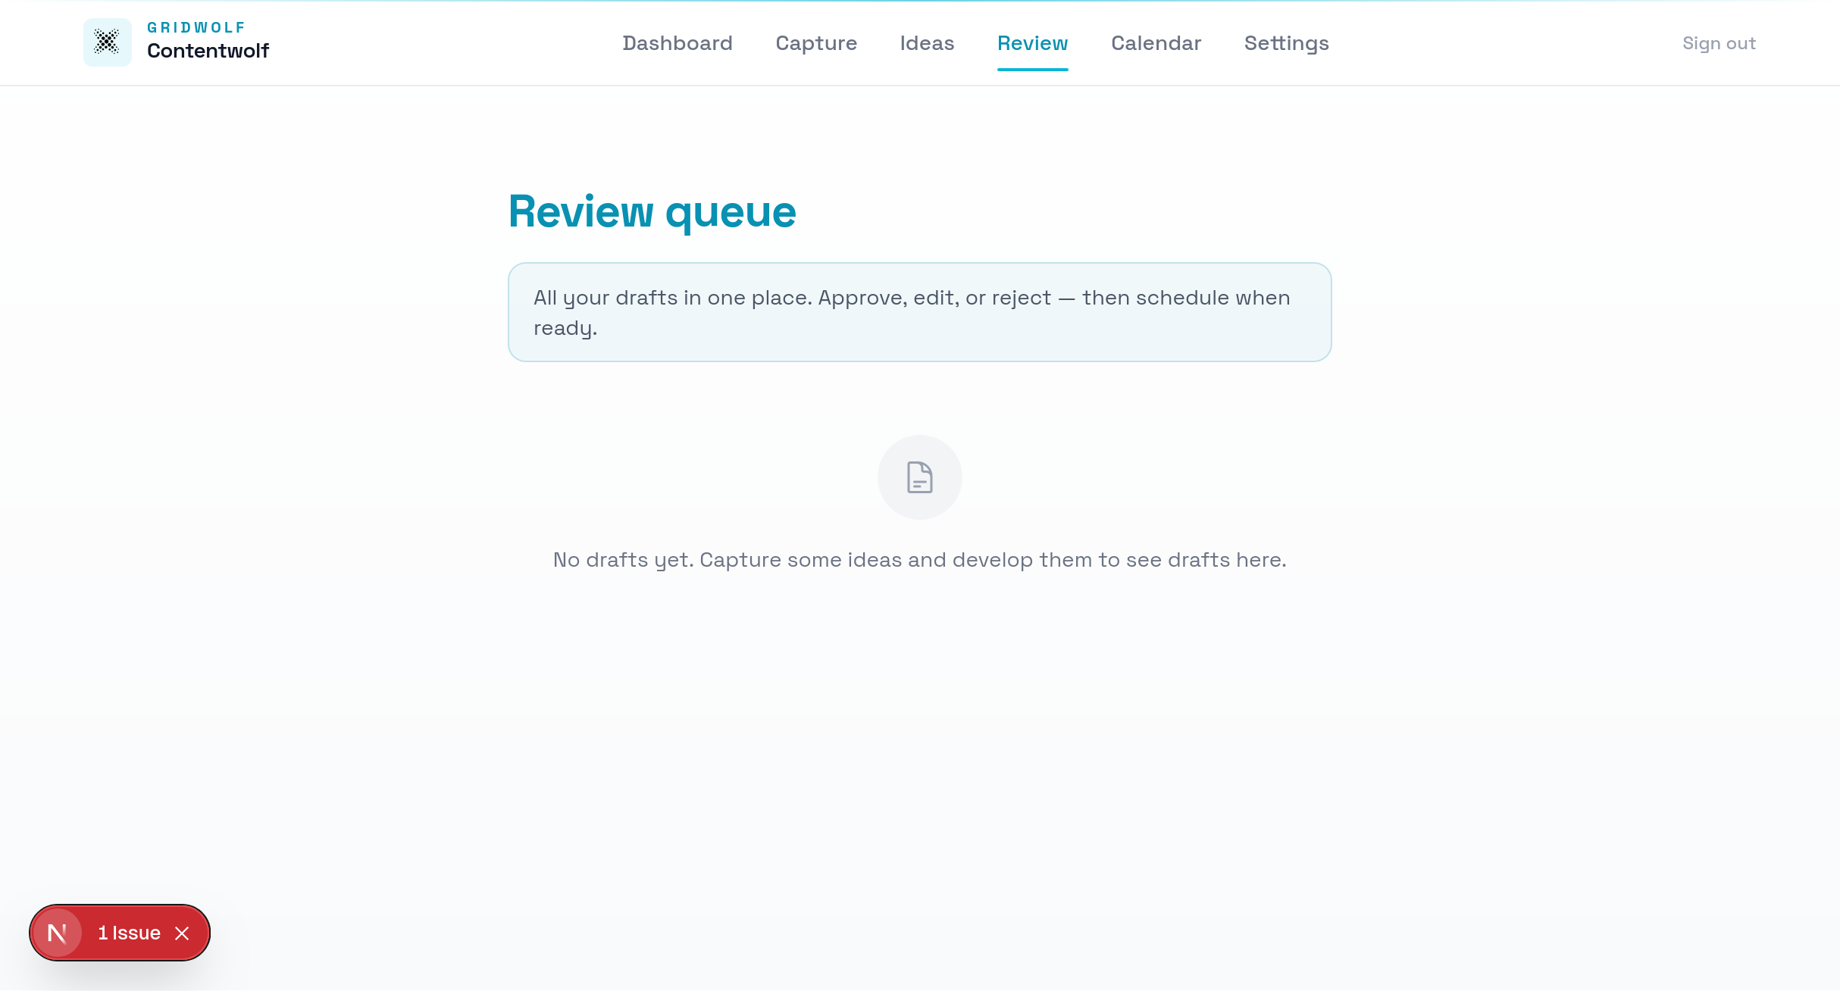This screenshot has height=991, width=1840.
Task: Click the Sign out button
Action: point(1719,43)
